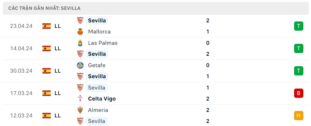311x126 pixels.
Task: Open the Getafe team link
Action: [96, 65]
